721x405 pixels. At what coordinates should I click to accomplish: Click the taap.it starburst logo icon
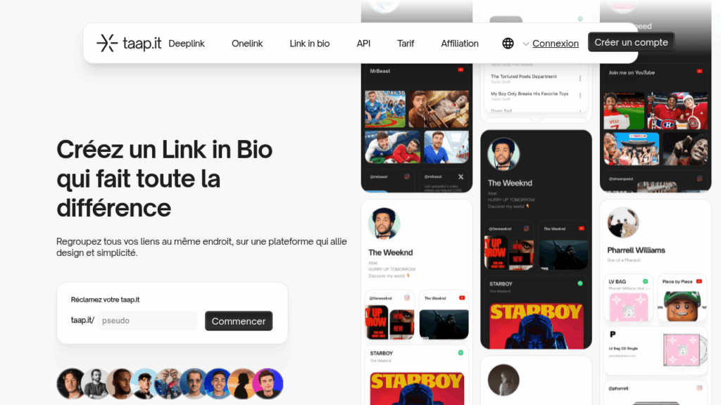point(107,43)
